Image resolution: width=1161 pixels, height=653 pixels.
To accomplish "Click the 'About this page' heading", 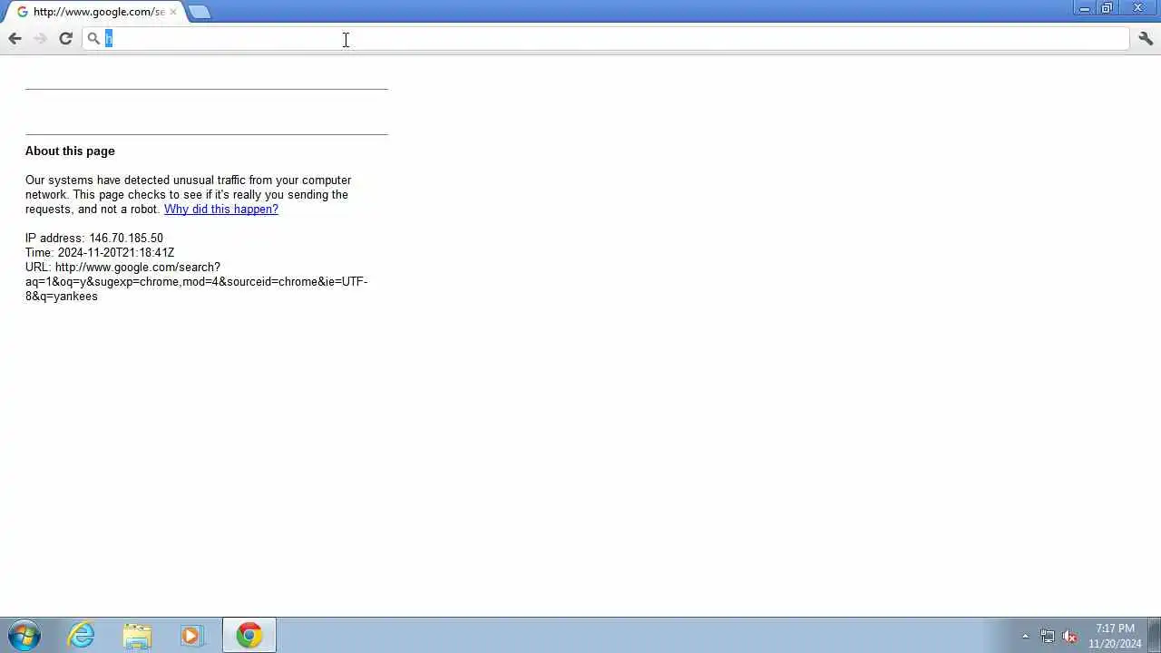I will [x=70, y=151].
